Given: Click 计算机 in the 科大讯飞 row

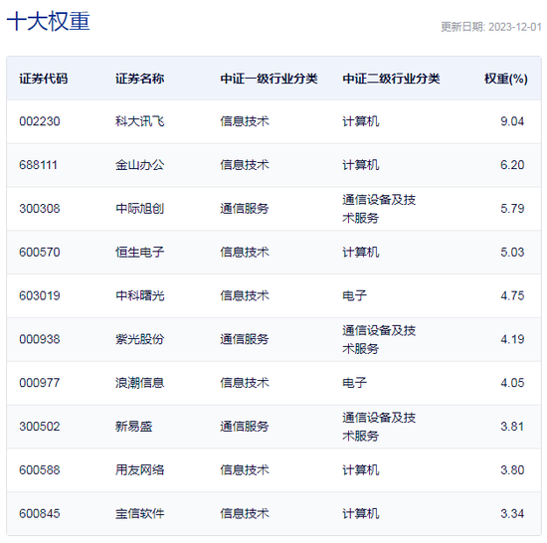Looking at the screenshot, I should tap(360, 121).
